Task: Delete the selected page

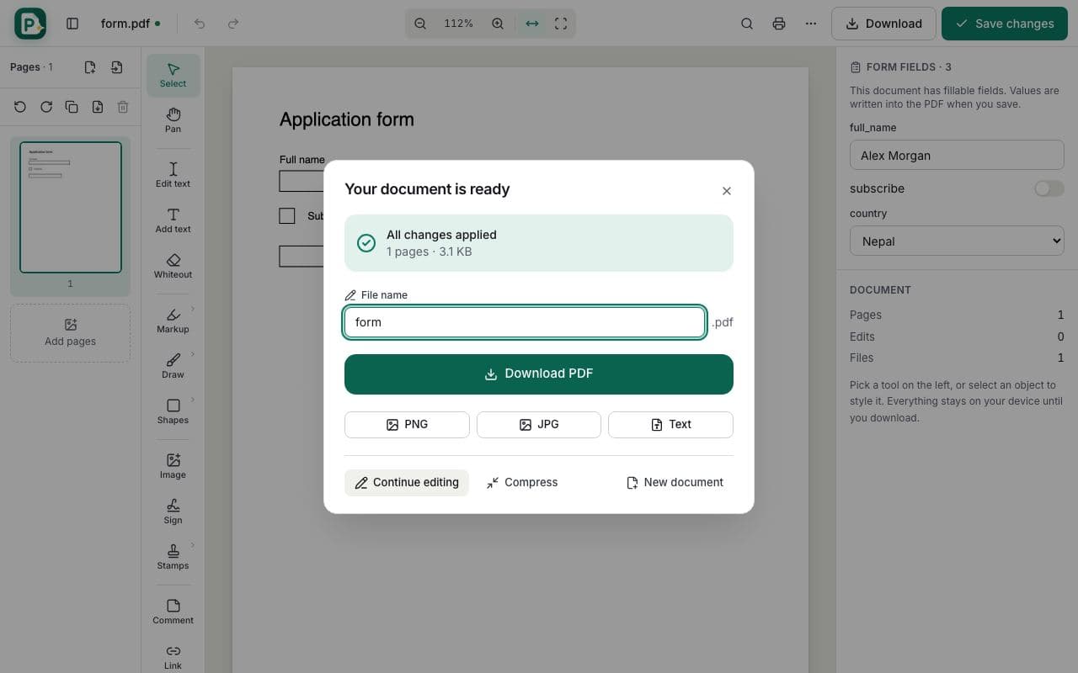Action: [x=123, y=107]
